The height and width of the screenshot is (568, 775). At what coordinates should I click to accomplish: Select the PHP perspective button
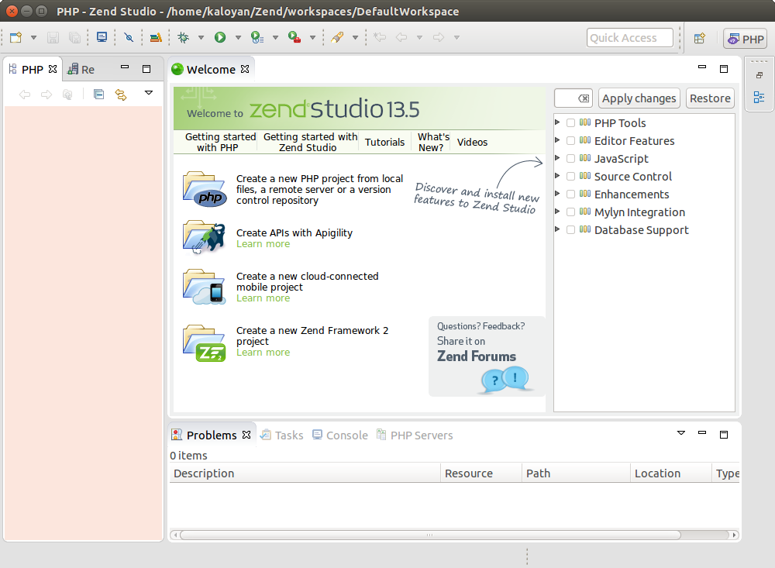click(x=746, y=39)
